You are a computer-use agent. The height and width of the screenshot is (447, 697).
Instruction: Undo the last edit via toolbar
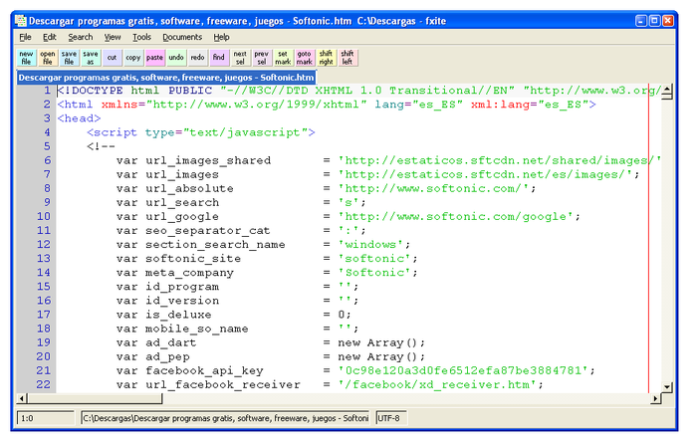click(175, 58)
